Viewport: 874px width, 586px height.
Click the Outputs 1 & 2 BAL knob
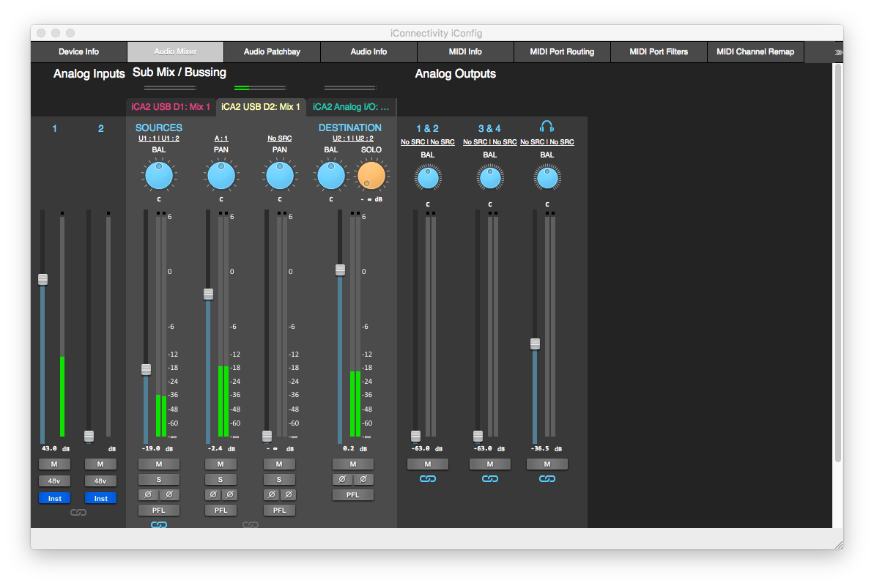pyautogui.click(x=428, y=179)
